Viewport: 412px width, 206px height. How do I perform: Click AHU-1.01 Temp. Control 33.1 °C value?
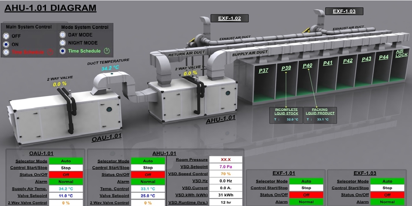[148, 189]
